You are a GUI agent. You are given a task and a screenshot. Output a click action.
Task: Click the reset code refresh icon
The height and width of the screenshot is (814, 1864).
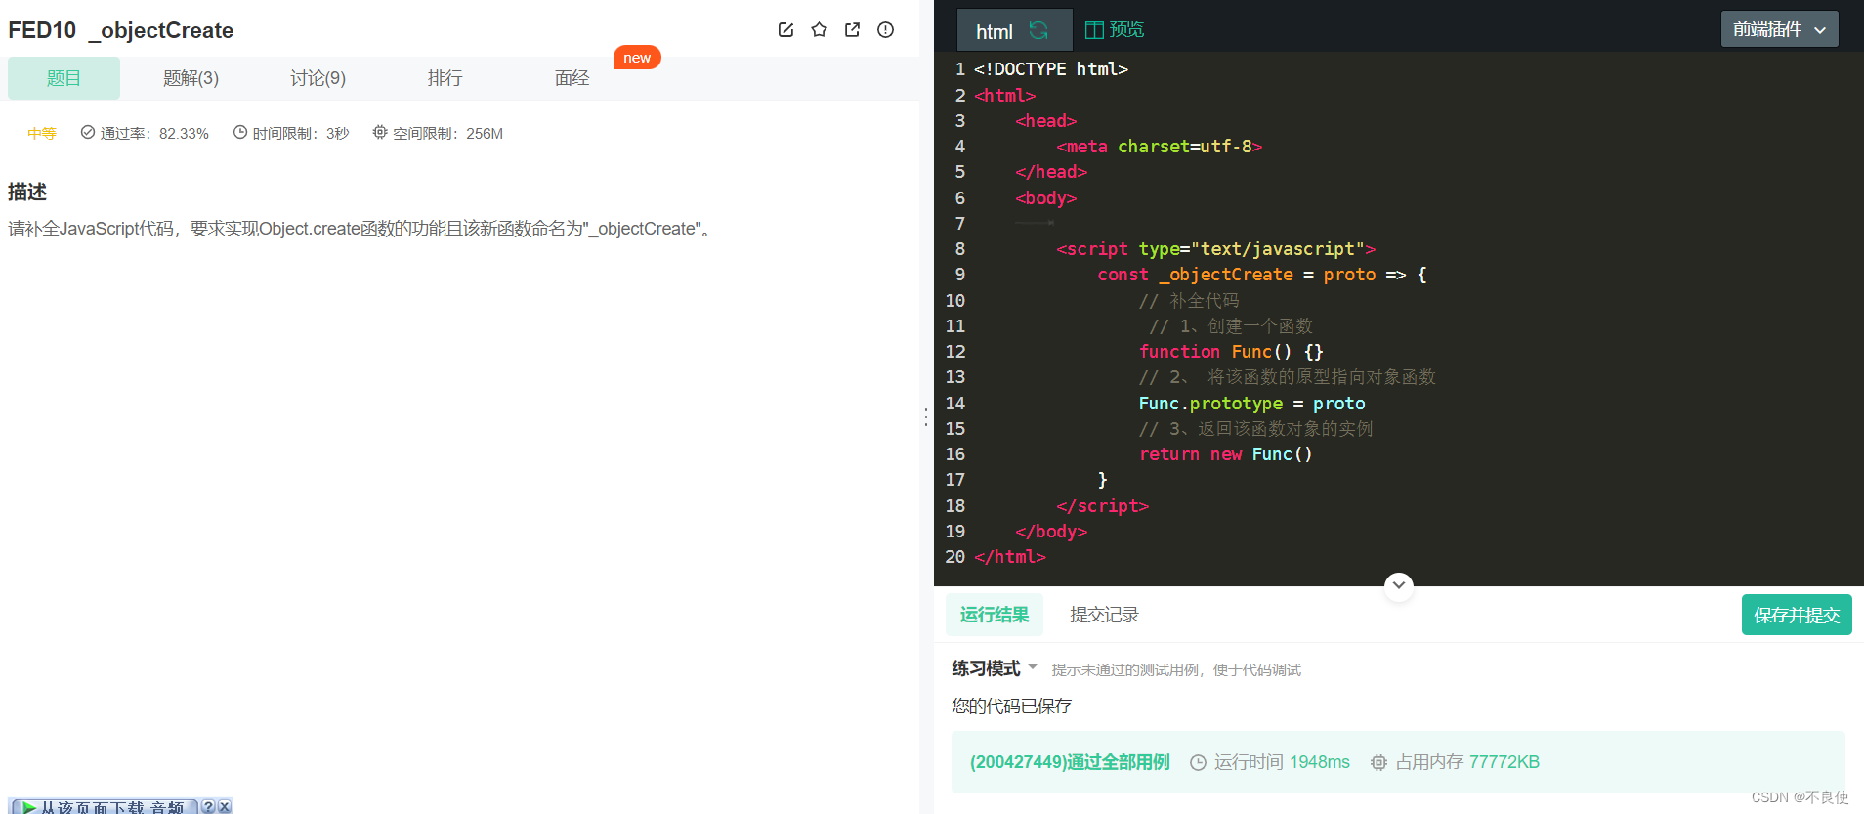tap(1038, 30)
